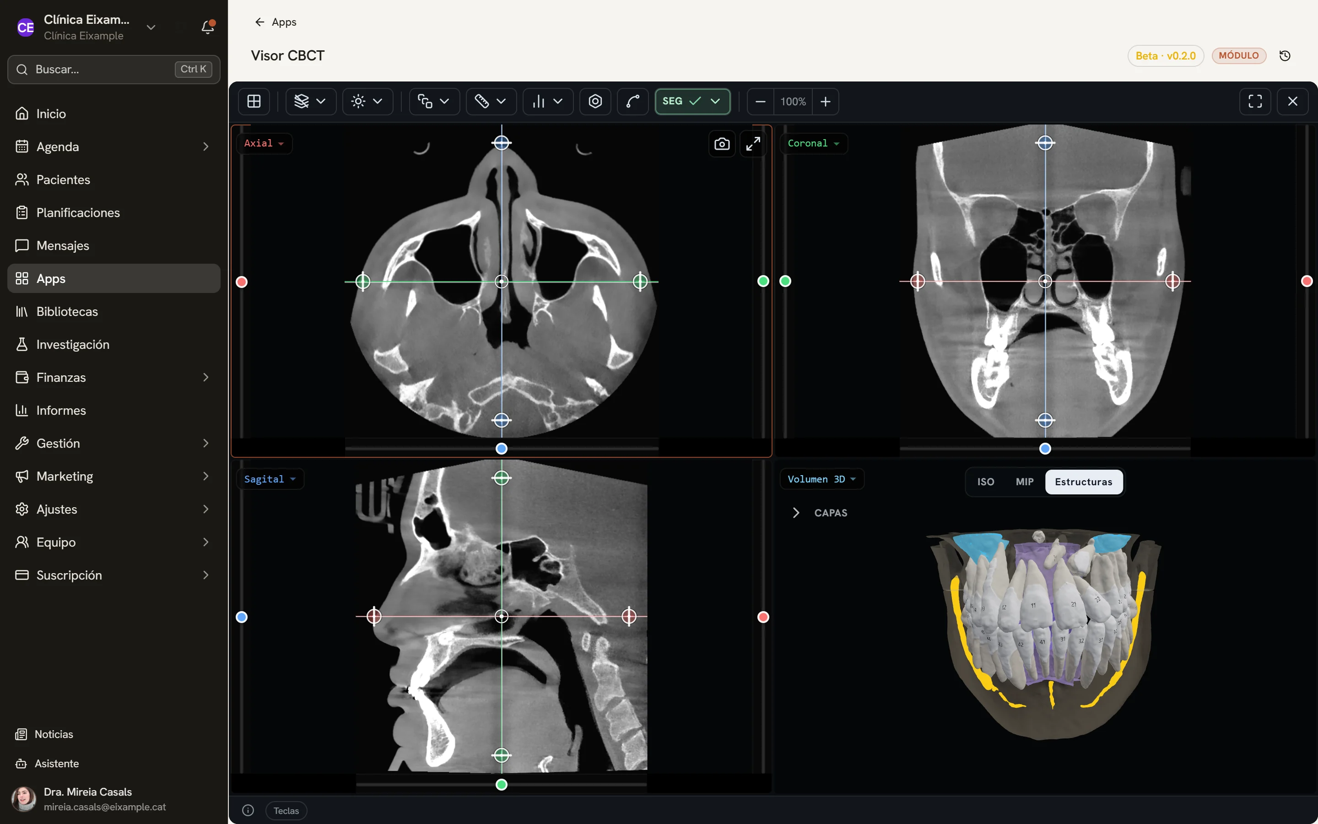Expand the Equipo menu
Image resolution: width=1318 pixels, height=824 pixels.
(114, 542)
